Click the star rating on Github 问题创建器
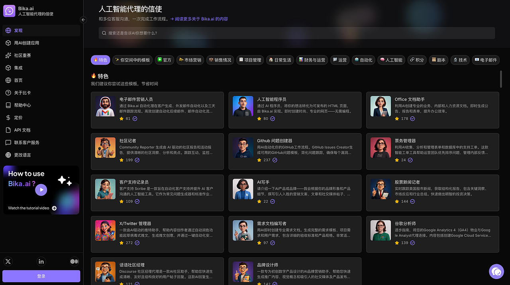This screenshot has width=510, height=285. click(x=259, y=160)
